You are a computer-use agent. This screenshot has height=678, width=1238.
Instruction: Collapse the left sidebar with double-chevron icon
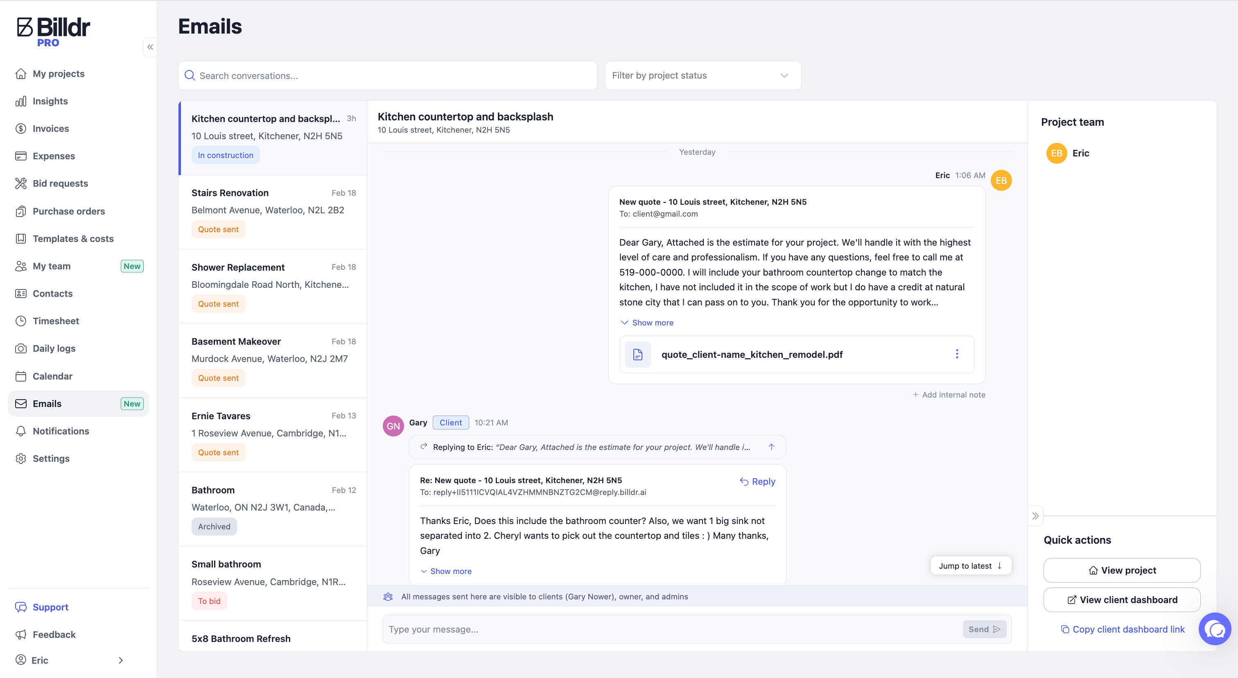150,47
